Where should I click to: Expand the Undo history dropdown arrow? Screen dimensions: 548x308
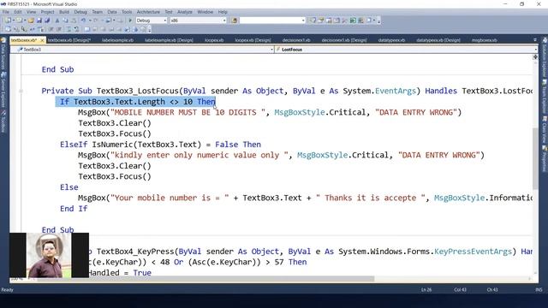tap(90, 21)
